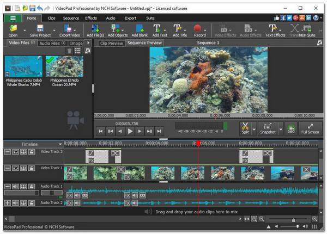Viewport: 327px width, 234px height.
Task: Open the dropdown arrow next to Export Video
Action: tap(75, 30)
